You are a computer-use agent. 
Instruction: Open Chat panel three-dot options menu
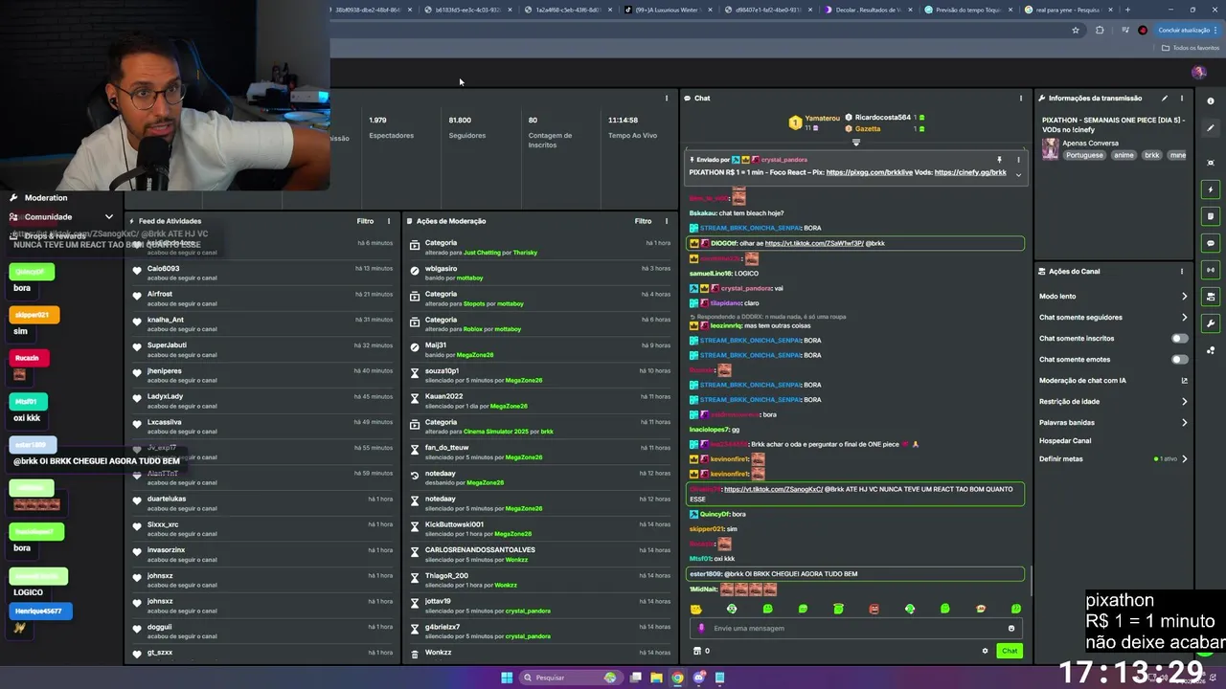[1021, 98]
